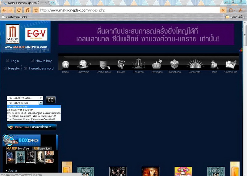Switch to the MAJOR Box office tab
This screenshot has width=247, height=176.
[18, 149]
